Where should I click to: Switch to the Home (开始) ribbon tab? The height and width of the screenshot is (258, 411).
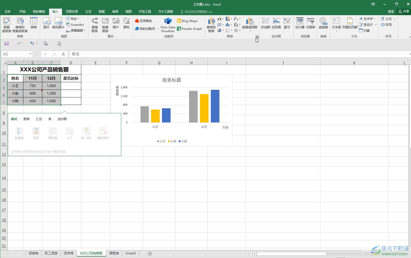pyautogui.click(x=23, y=11)
